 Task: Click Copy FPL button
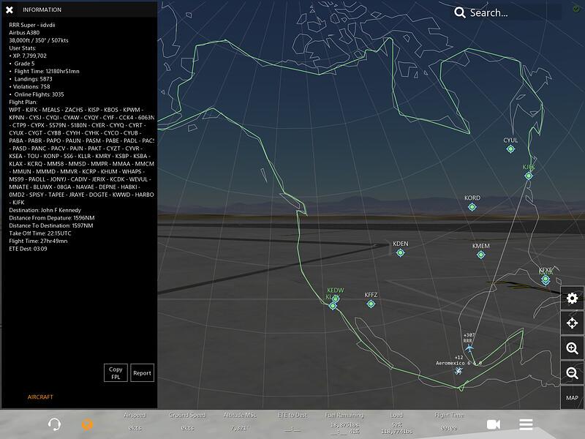point(116,372)
